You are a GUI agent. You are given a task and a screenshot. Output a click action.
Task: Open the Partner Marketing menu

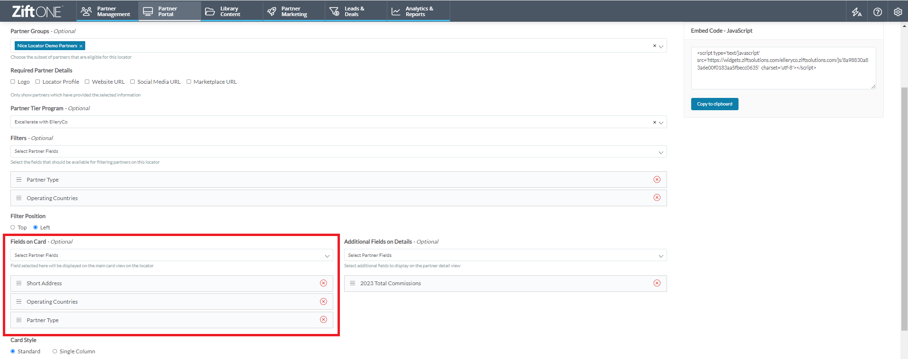294,11
